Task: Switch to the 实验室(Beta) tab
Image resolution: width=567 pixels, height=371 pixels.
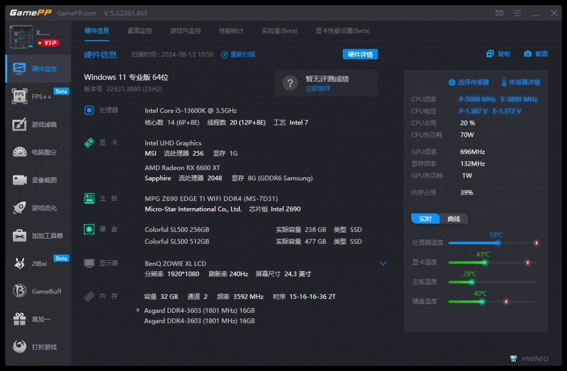Action: click(x=280, y=31)
